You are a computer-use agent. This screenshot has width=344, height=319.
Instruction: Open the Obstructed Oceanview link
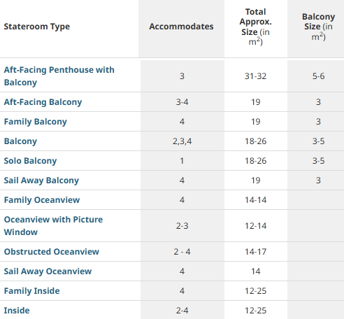[52, 252]
